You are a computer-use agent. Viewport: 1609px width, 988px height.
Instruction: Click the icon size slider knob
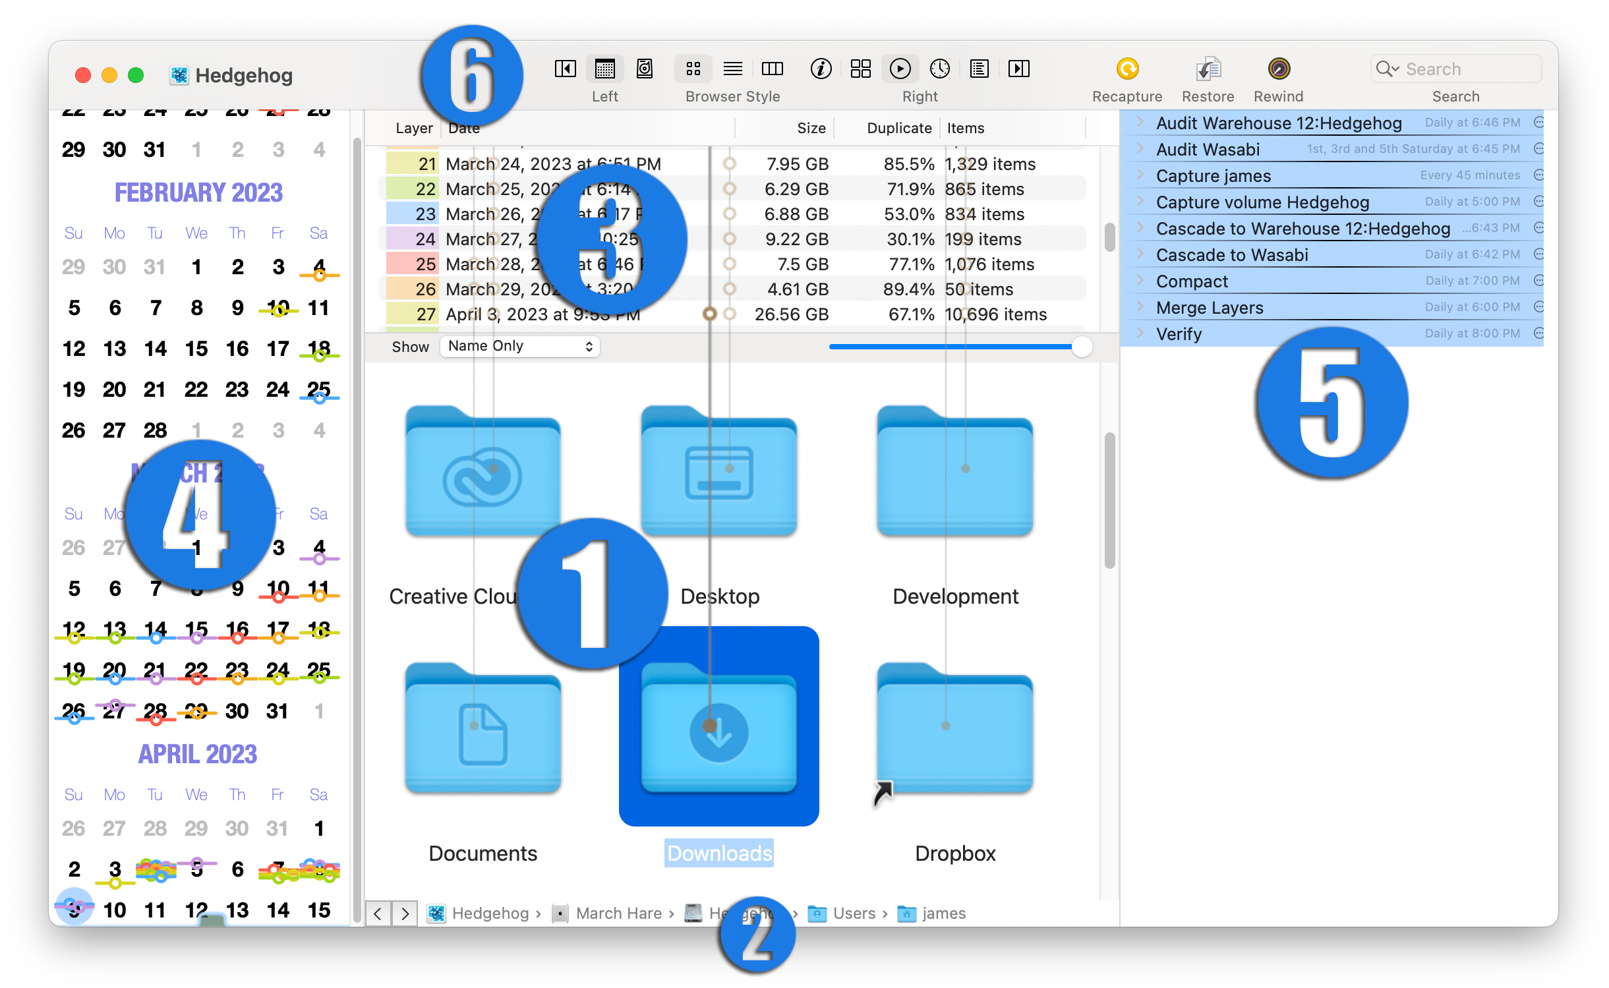tap(1082, 346)
